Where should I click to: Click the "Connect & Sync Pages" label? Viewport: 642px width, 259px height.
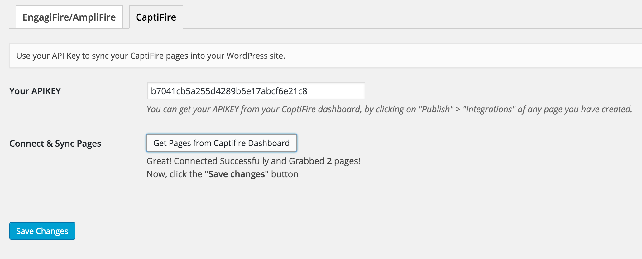coord(55,144)
